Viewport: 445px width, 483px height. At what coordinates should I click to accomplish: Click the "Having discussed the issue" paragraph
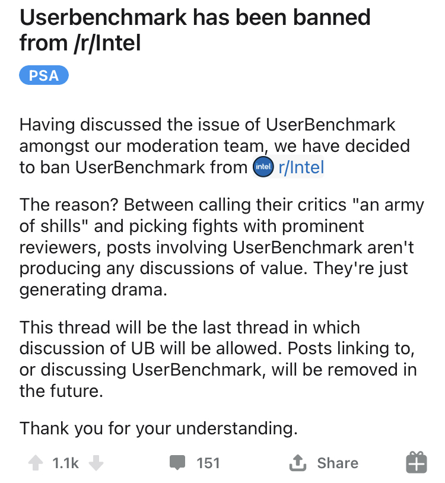coord(215,146)
